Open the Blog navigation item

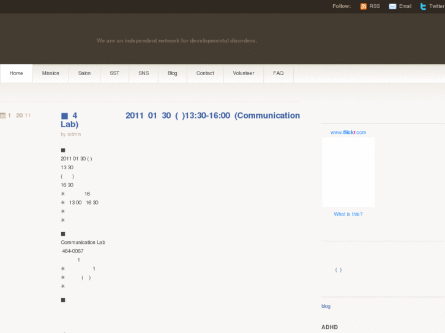(172, 73)
